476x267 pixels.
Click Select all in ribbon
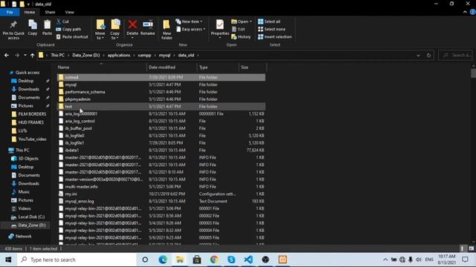pos(269,22)
